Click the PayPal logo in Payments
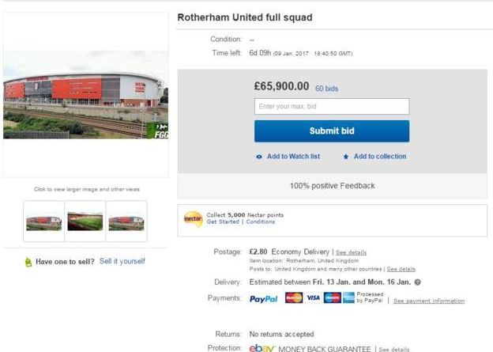 click(x=264, y=299)
